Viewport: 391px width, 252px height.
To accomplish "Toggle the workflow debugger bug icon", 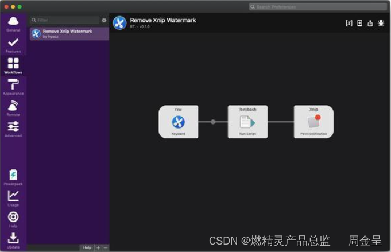I will coord(381,23).
